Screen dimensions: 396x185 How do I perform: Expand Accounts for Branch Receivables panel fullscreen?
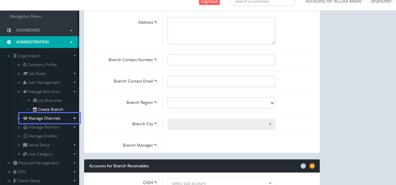(x=303, y=166)
